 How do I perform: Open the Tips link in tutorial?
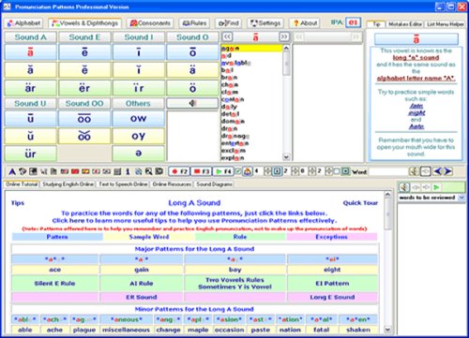[x=18, y=203]
